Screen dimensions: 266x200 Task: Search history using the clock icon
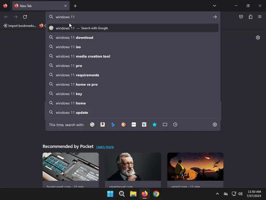[175, 125]
